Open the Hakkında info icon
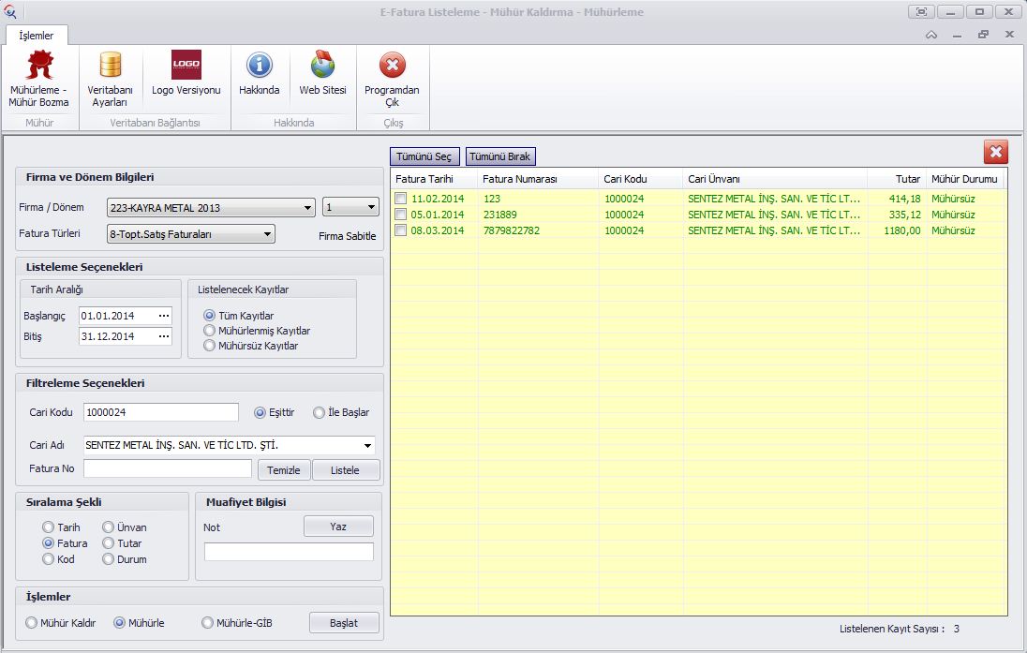Viewport: 1027px width, 653px height. (x=259, y=66)
